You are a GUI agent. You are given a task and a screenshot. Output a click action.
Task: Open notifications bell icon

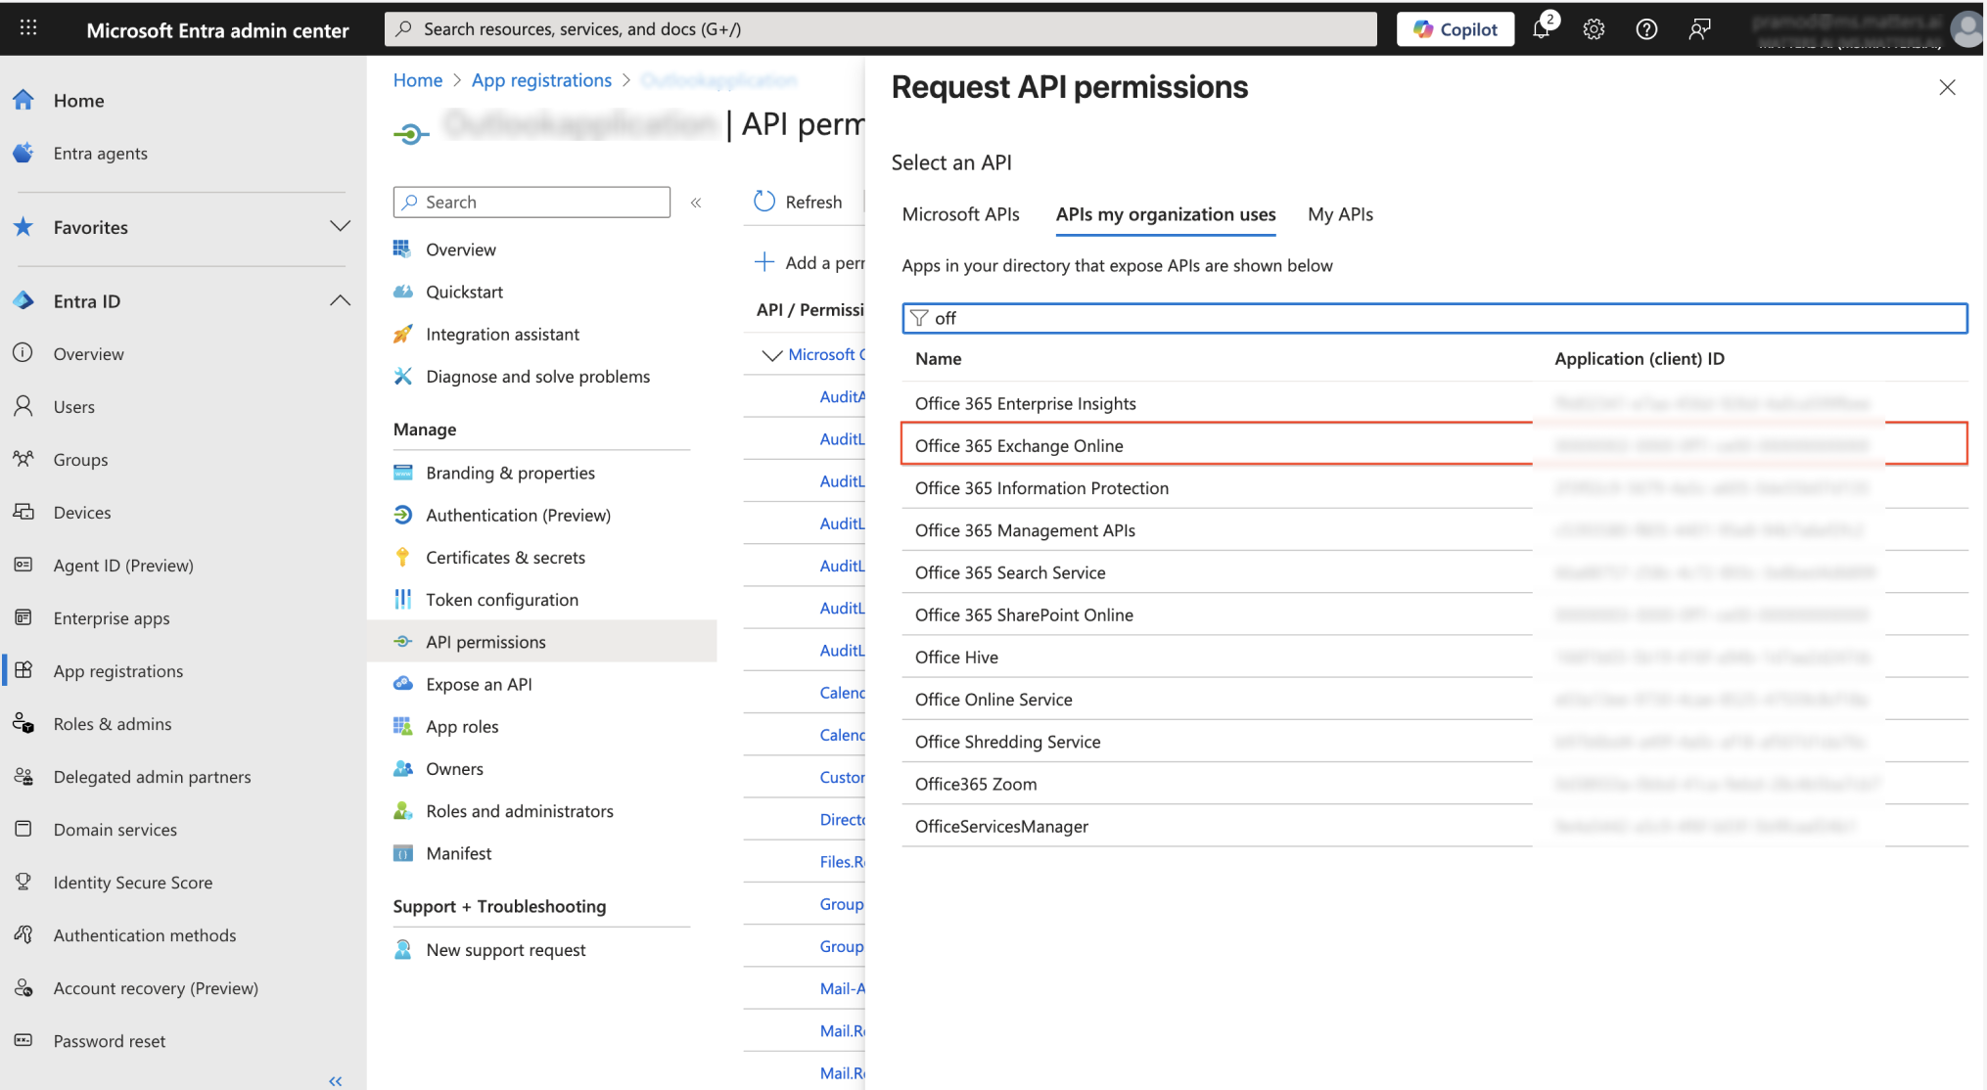[1543, 28]
